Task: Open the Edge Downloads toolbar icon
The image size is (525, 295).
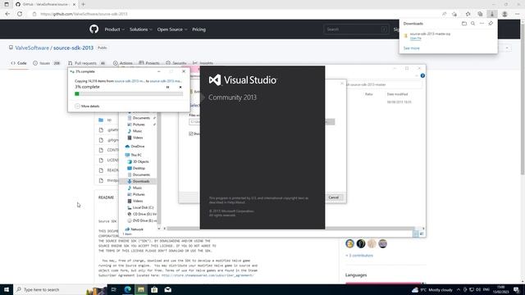Action: pyautogui.click(x=492, y=14)
